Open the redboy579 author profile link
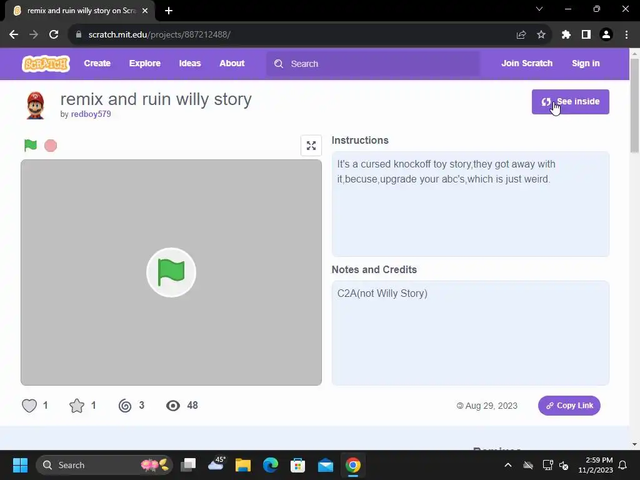This screenshot has height=480, width=640. 91,114
